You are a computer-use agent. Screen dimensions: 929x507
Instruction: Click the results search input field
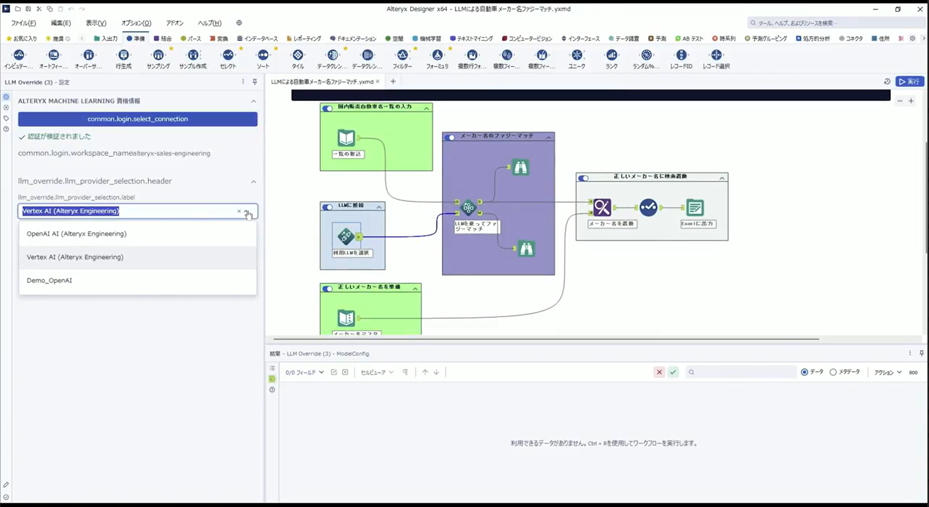click(x=741, y=372)
